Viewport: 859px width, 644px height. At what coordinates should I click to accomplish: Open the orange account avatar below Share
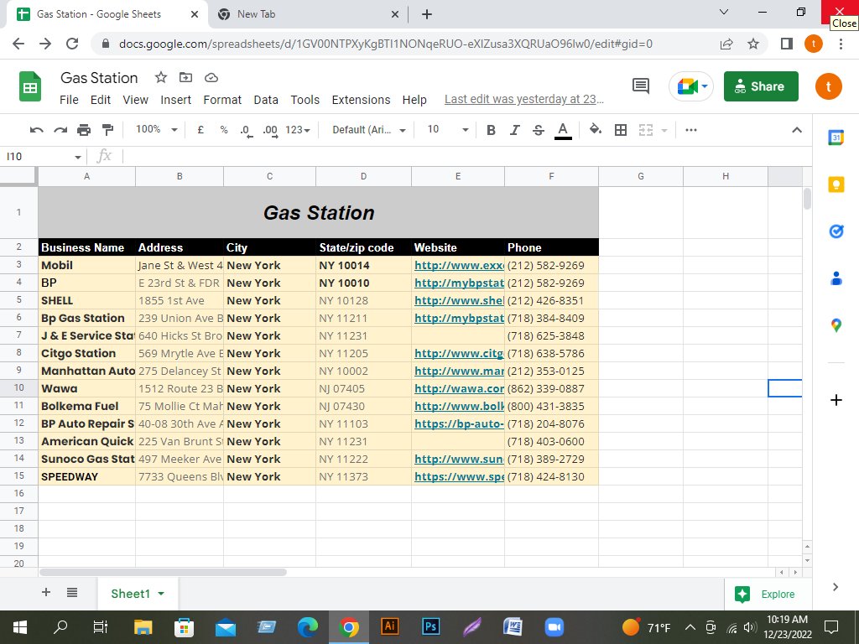click(x=828, y=86)
